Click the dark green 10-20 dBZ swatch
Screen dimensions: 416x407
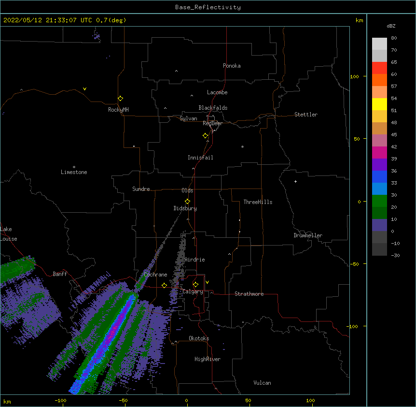[379, 213]
